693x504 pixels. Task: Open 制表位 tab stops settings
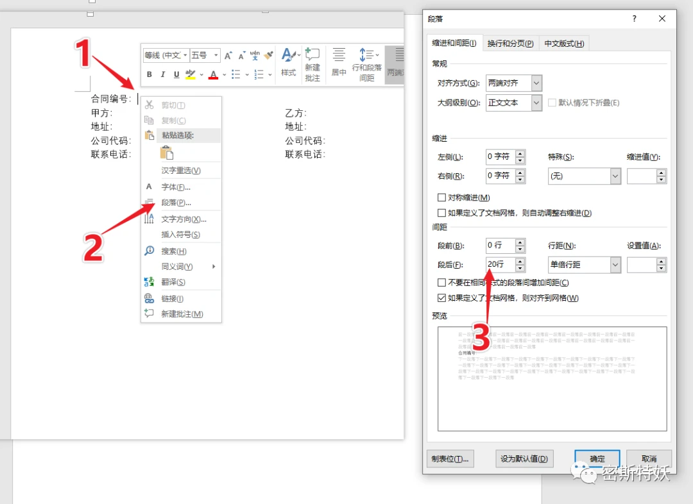pyautogui.click(x=450, y=458)
